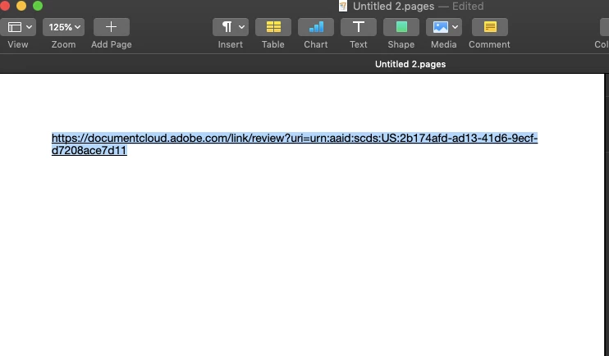Click the "Comment" toolbar label
Image resolution: width=609 pixels, height=356 pixels.
tap(489, 44)
